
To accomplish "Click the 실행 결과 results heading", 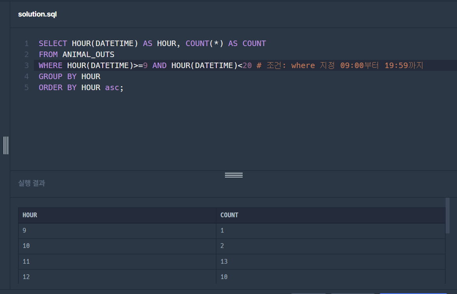I will coord(31,183).
